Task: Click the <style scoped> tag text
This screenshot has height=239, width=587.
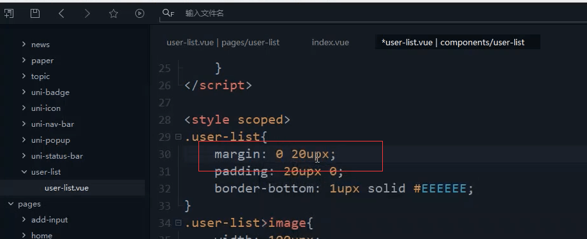Action: tap(237, 120)
